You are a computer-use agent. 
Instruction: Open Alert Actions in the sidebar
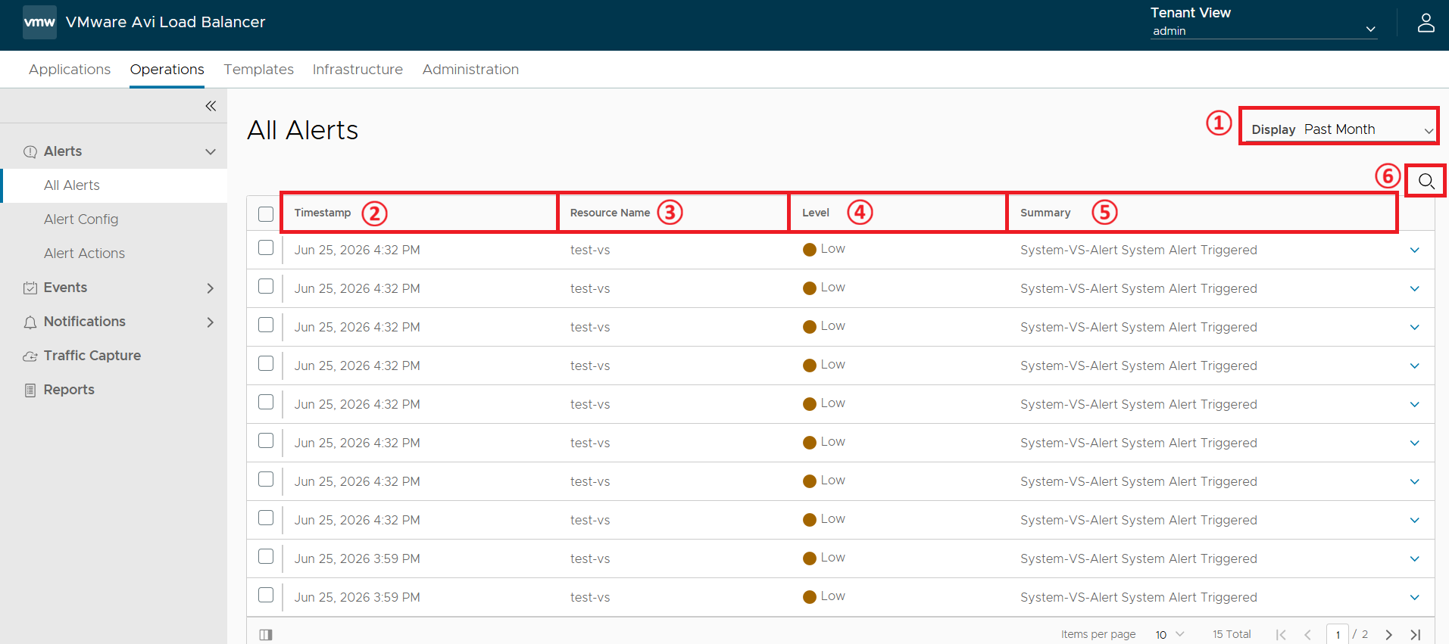point(84,254)
